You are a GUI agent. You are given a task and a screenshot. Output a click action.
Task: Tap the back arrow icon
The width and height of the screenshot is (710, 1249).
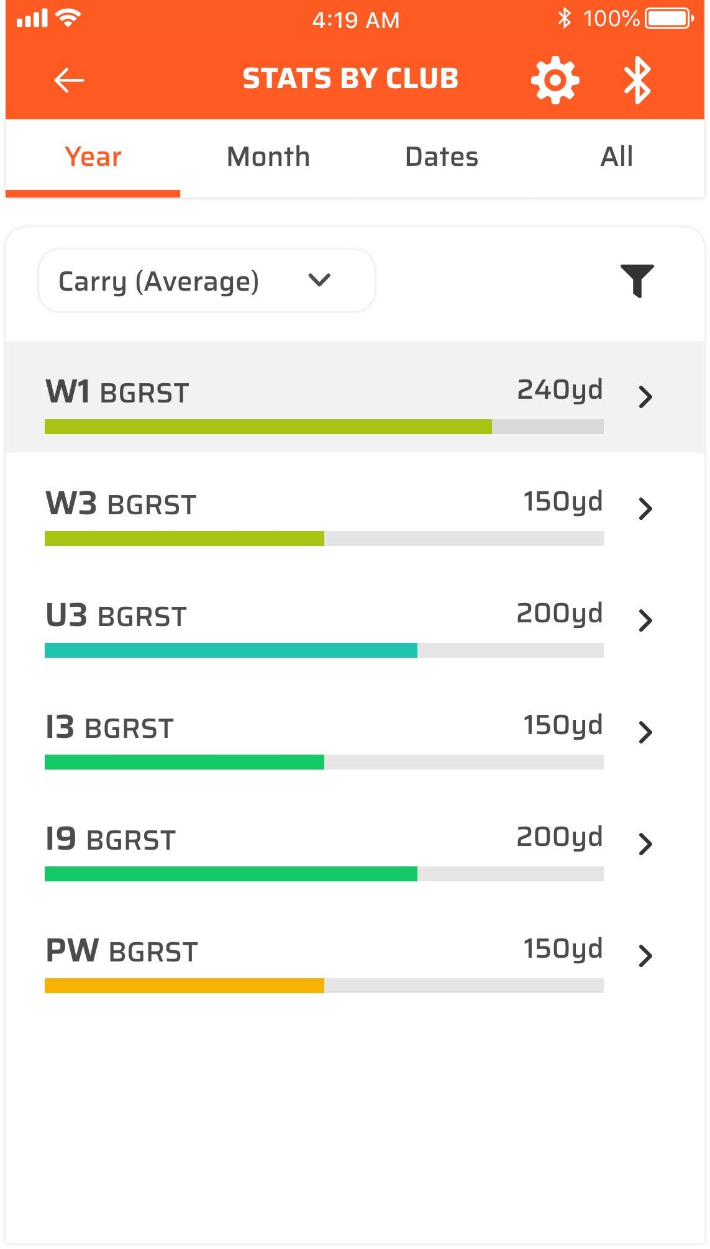click(x=69, y=80)
